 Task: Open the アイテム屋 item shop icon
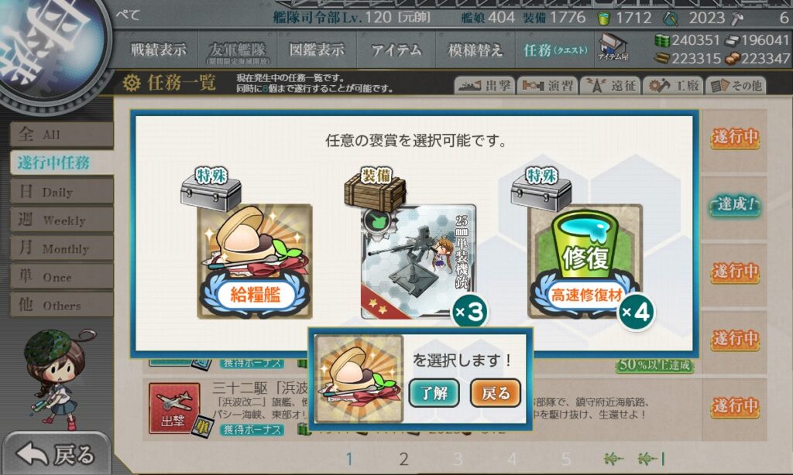[613, 47]
